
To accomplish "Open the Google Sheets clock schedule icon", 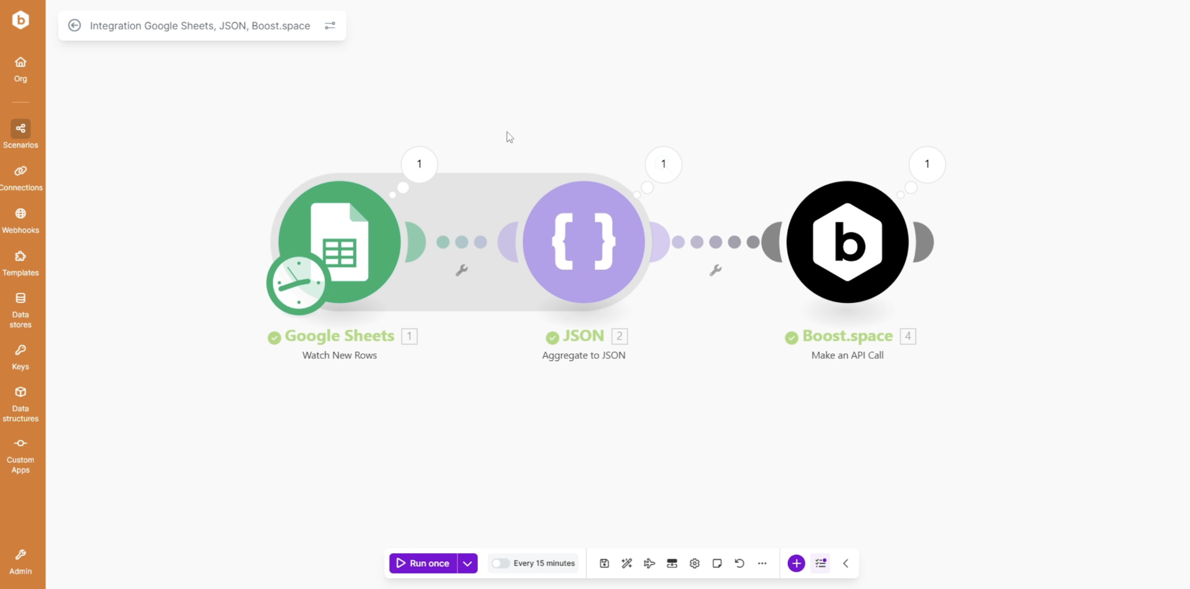I will tap(298, 283).
